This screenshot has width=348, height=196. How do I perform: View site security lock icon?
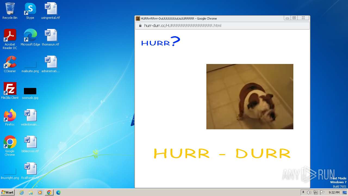pyautogui.click(x=140, y=26)
